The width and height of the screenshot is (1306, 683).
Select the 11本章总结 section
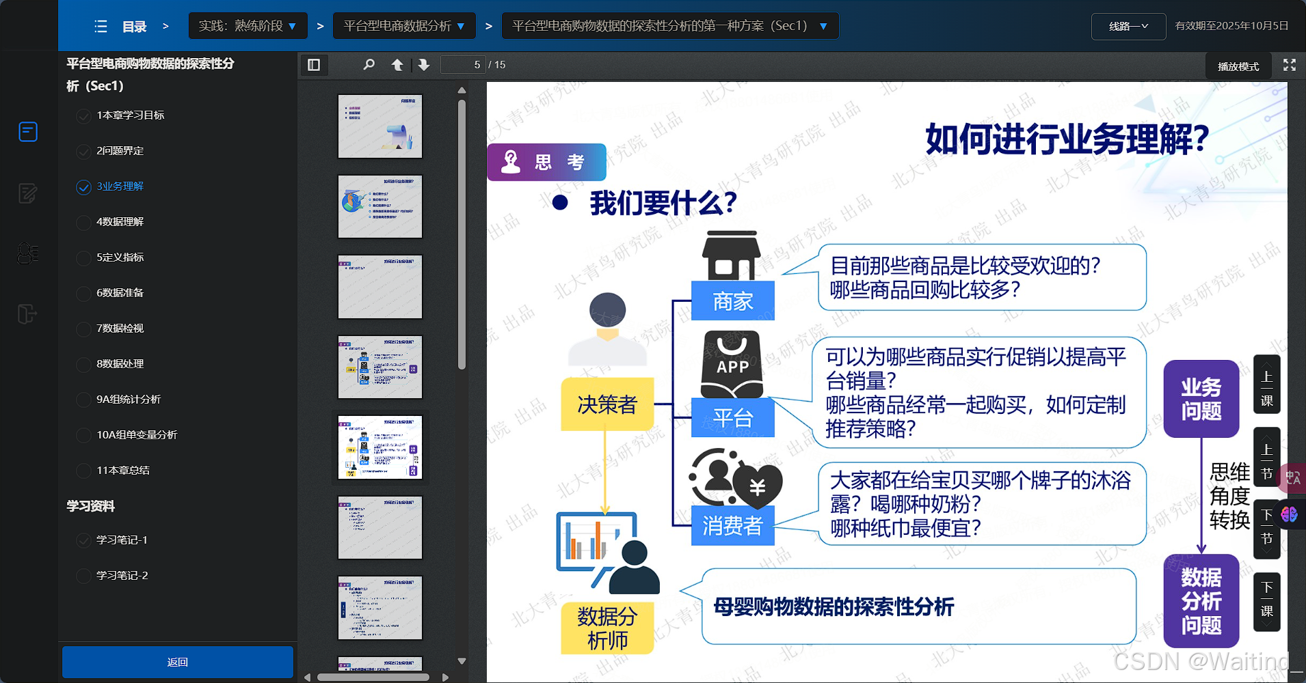(x=123, y=471)
